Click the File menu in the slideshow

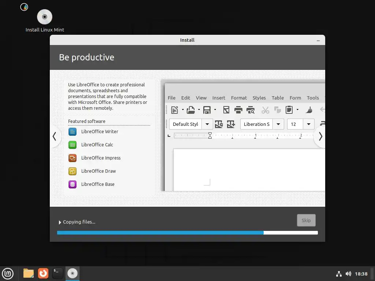pos(171,98)
